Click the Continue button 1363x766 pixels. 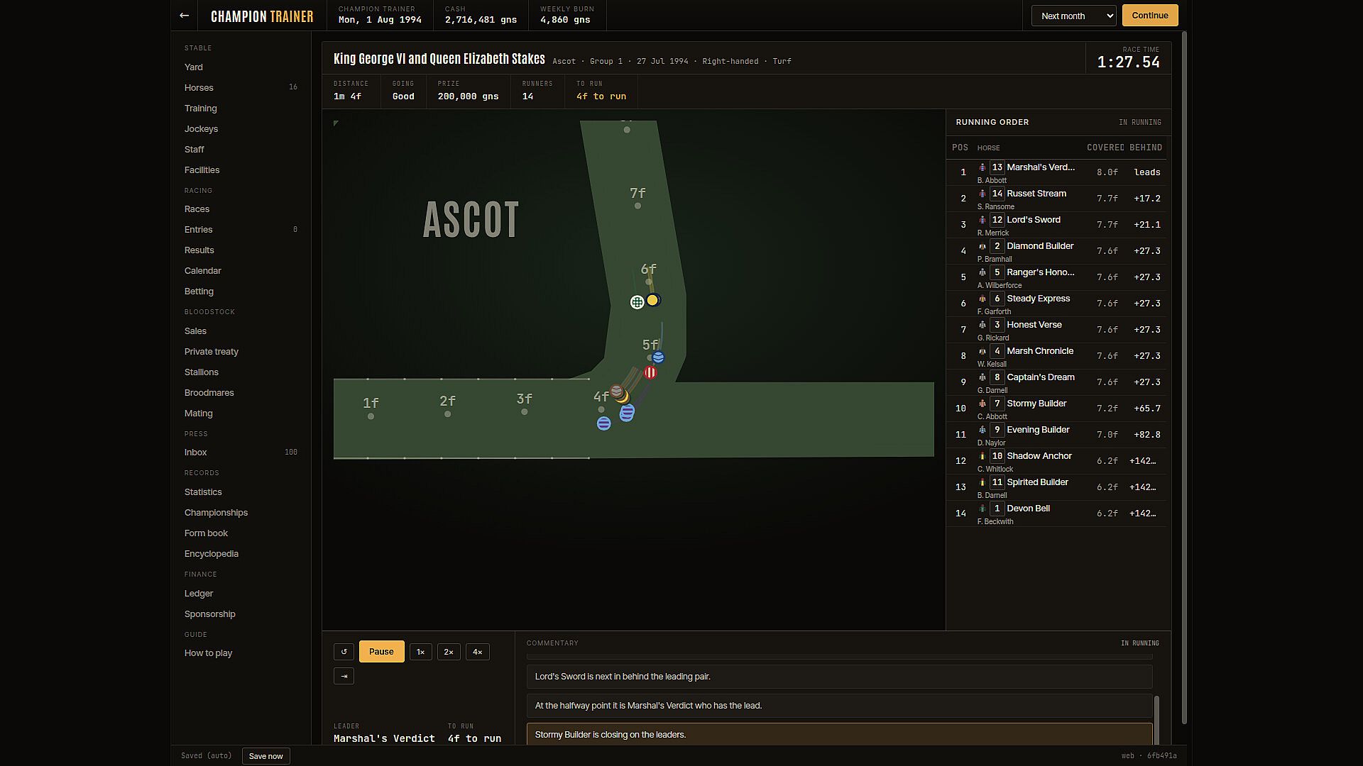(1150, 16)
